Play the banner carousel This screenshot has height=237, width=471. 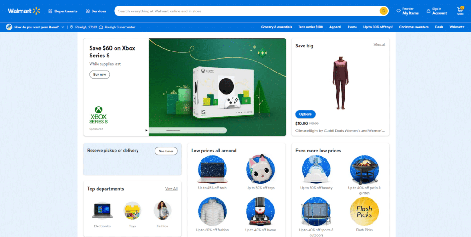click(x=147, y=130)
